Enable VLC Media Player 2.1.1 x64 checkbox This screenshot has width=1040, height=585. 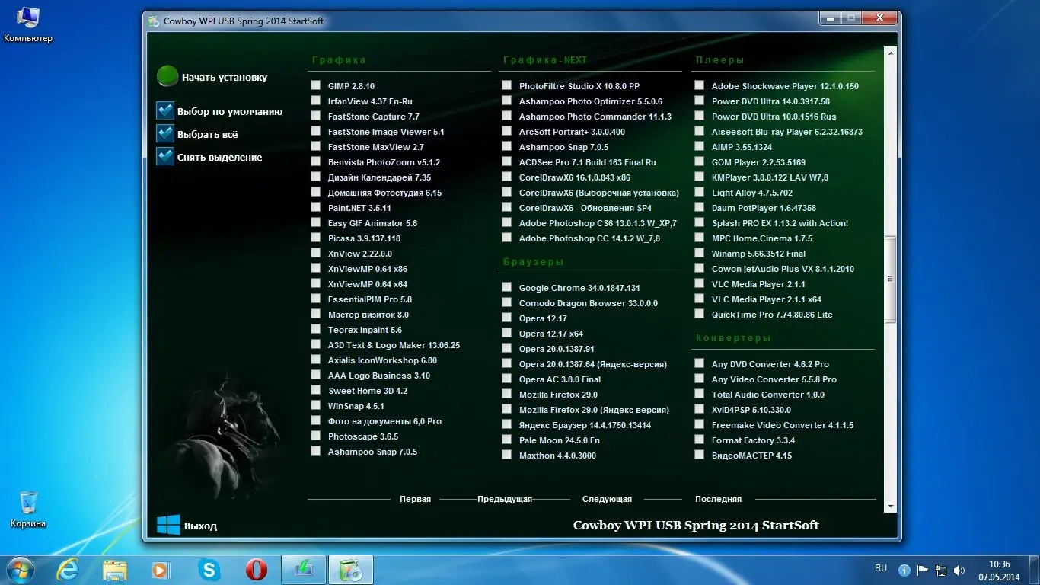(x=699, y=299)
